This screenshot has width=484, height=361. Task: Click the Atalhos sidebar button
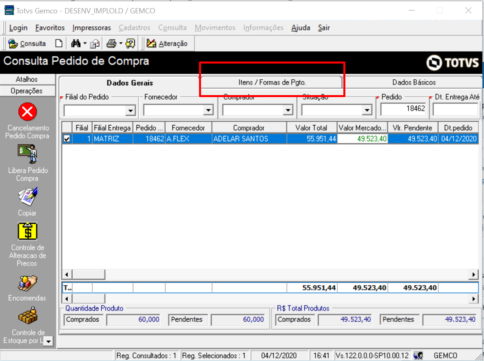tap(27, 79)
